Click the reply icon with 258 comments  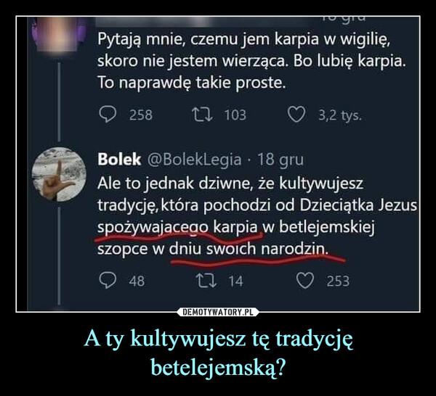pyautogui.click(x=108, y=115)
